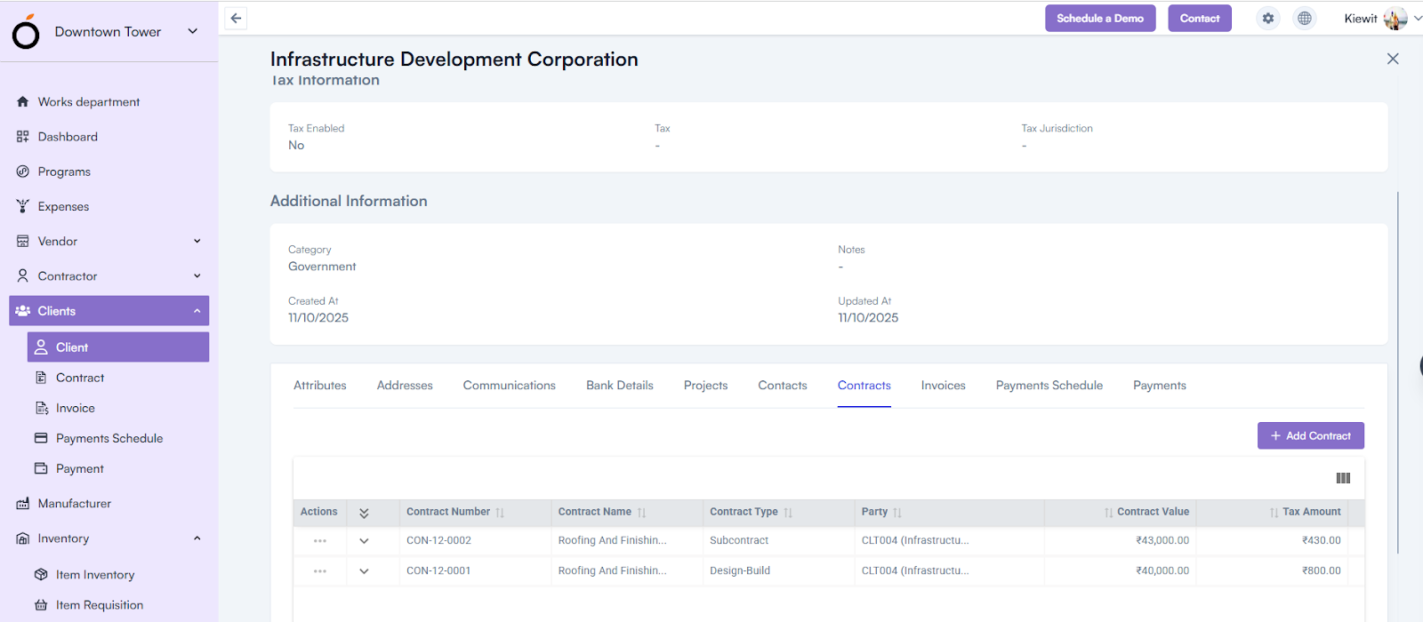This screenshot has height=622, width=1423.
Task: Click the Contact button
Action: pyautogui.click(x=1200, y=18)
